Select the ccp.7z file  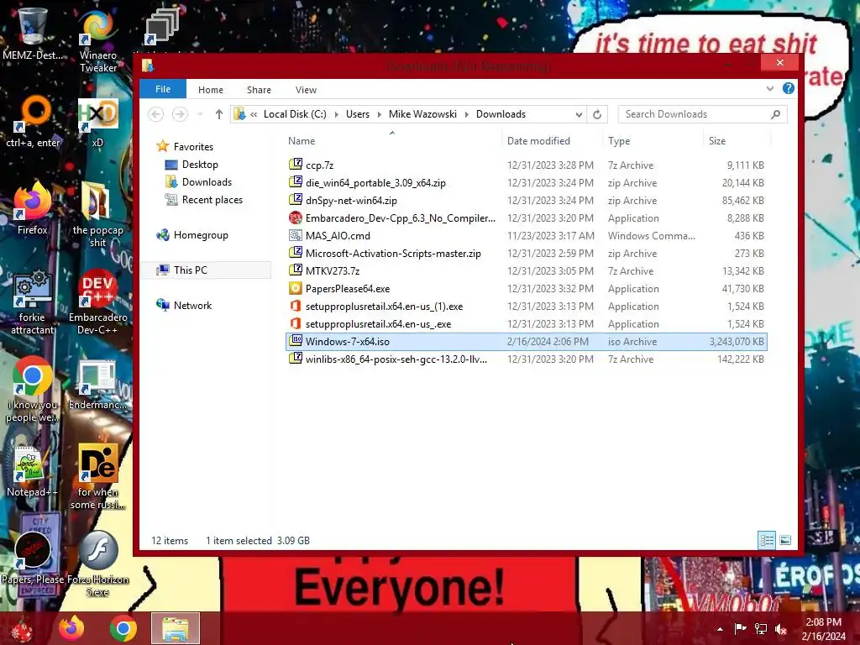click(527, 165)
